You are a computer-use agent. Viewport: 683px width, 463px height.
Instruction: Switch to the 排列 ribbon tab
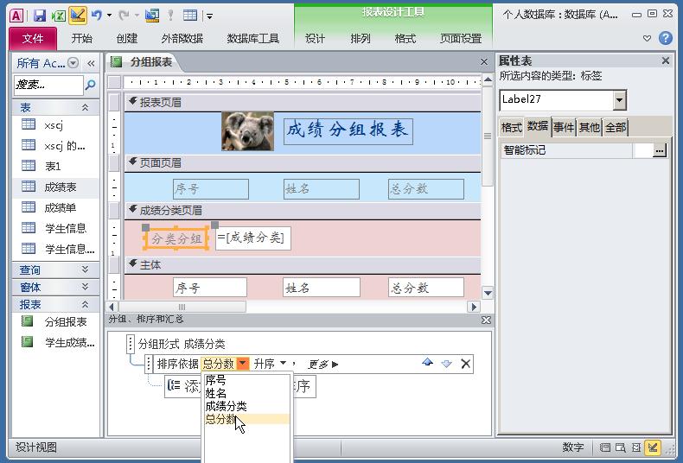click(361, 39)
